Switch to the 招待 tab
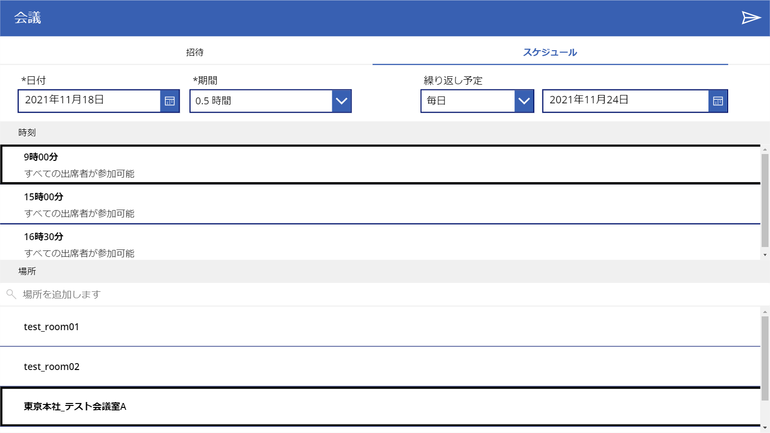The width and height of the screenshot is (770, 433). pyautogui.click(x=195, y=52)
